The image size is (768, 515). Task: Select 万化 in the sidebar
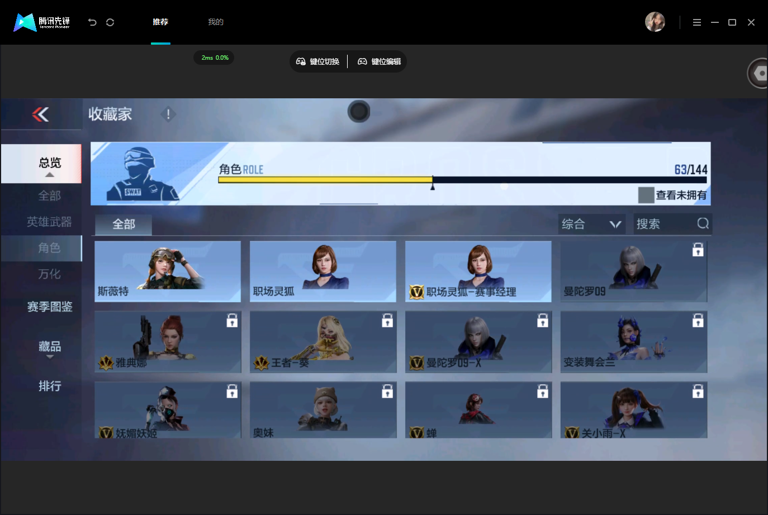tap(49, 274)
